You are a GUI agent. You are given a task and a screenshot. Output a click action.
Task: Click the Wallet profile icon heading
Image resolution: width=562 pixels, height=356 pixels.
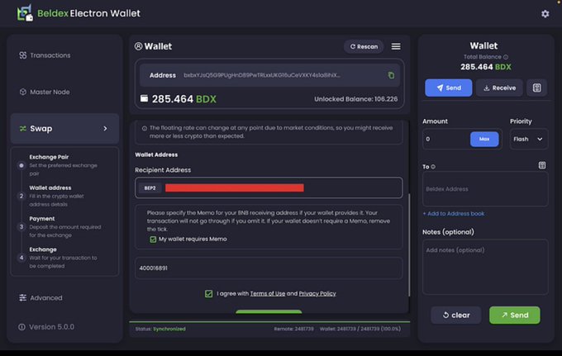(x=138, y=46)
